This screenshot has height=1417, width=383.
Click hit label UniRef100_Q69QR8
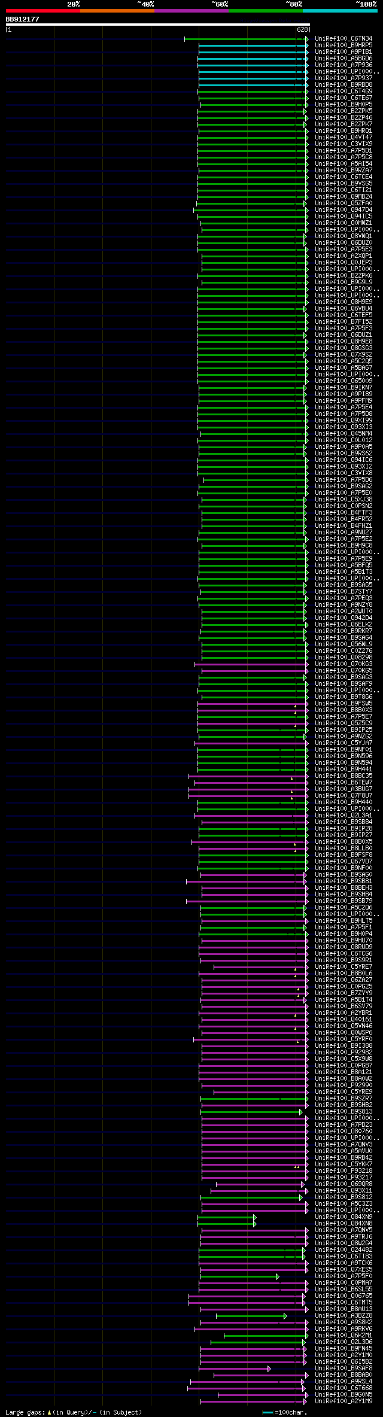[344, 1184]
